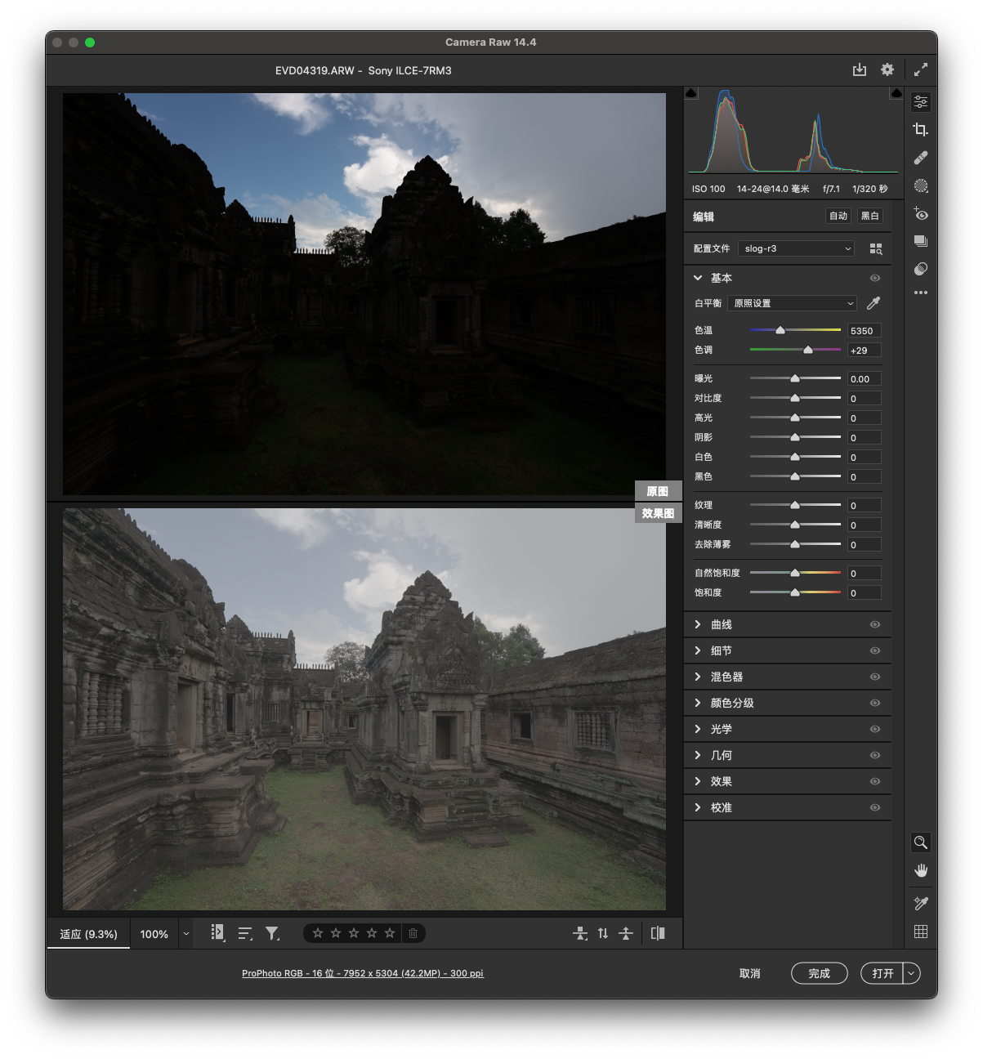Select 适应 (9.3%) fit view
Screen dimensions: 983x1059
tap(88, 934)
